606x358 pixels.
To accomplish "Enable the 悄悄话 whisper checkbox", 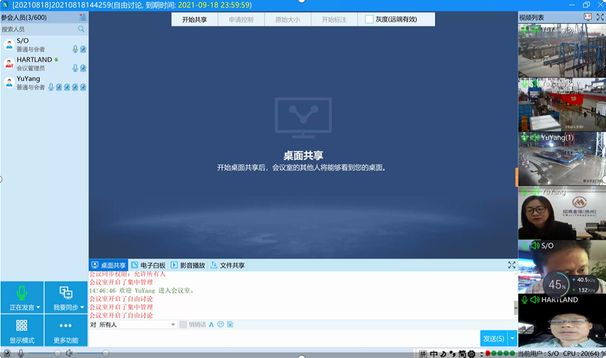I will point(183,325).
